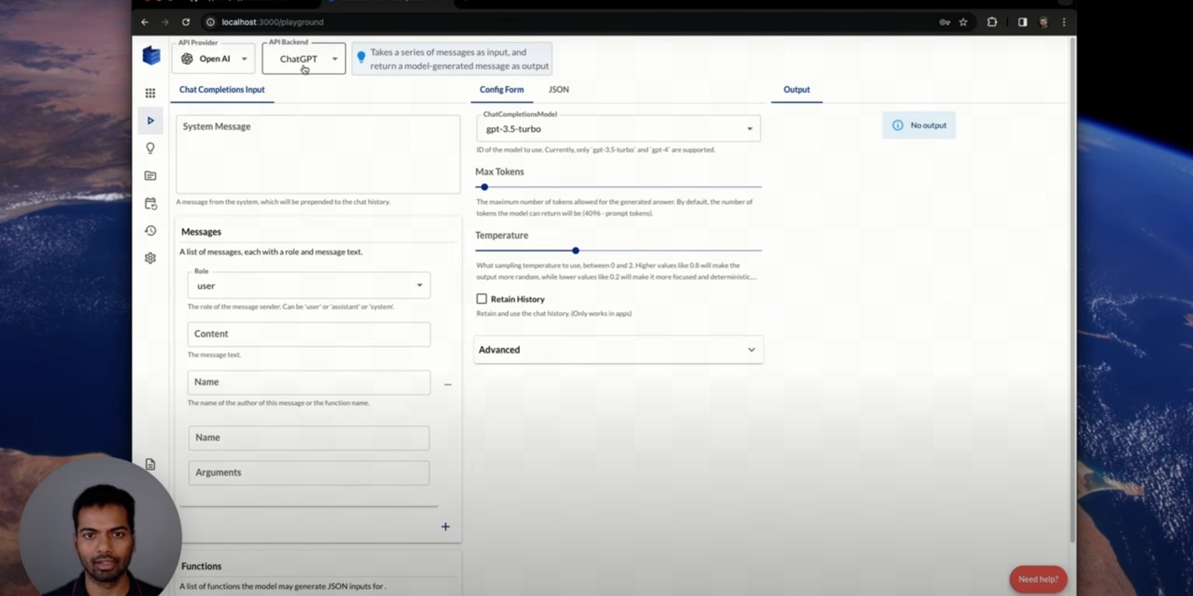Image resolution: width=1193 pixels, height=596 pixels.
Task: Click the Need help? button
Action: click(1038, 579)
